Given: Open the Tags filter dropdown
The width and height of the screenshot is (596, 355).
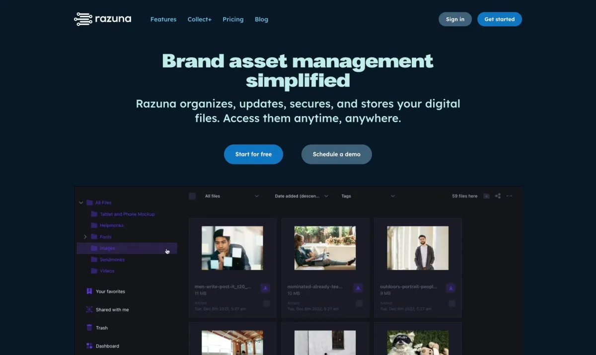Looking at the screenshot, I should [368, 196].
